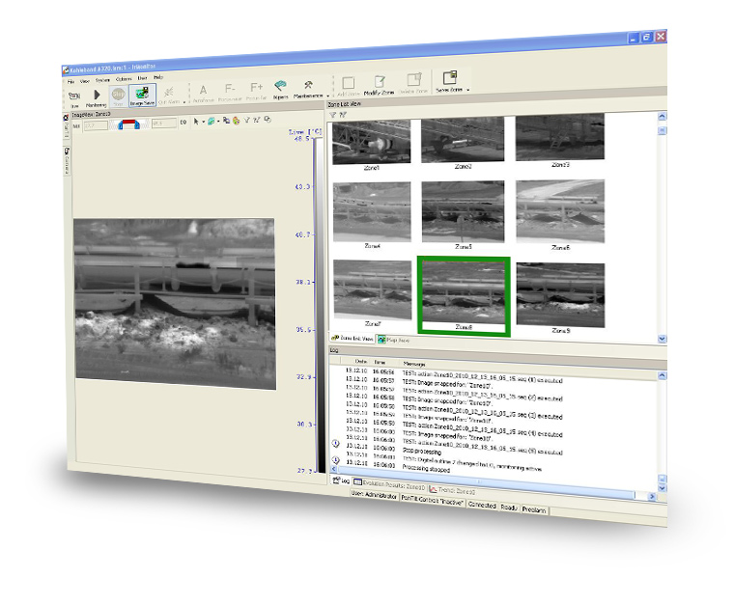Select the arrow pointer tool in ImageView
Screen dimensions: 734x604
coord(196,121)
